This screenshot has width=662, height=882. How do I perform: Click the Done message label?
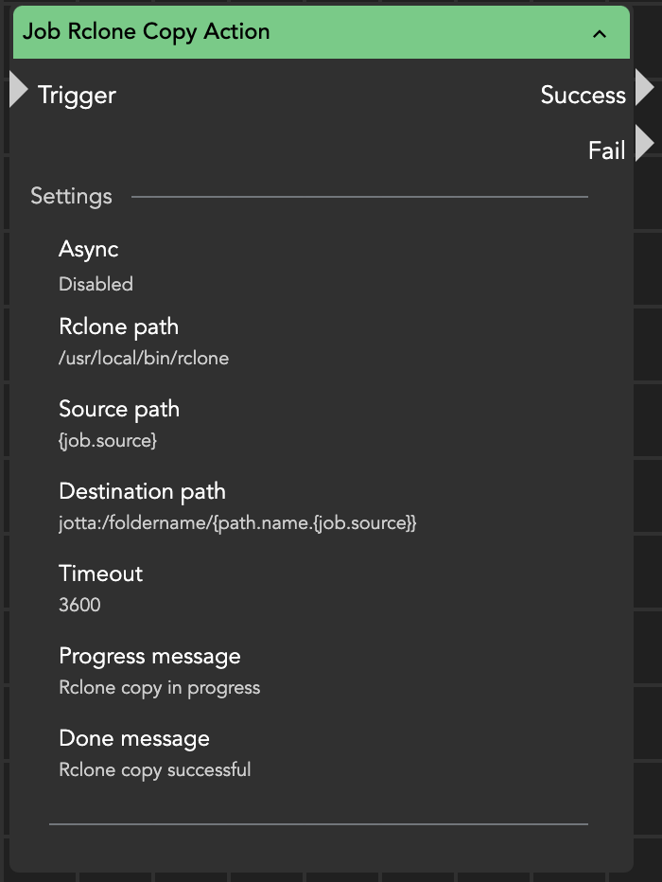pos(134,738)
